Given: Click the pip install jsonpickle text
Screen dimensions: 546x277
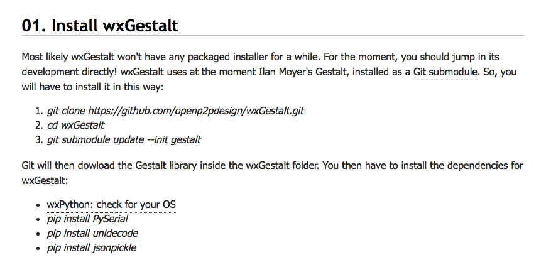Looking at the screenshot, I should click(92, 247).
